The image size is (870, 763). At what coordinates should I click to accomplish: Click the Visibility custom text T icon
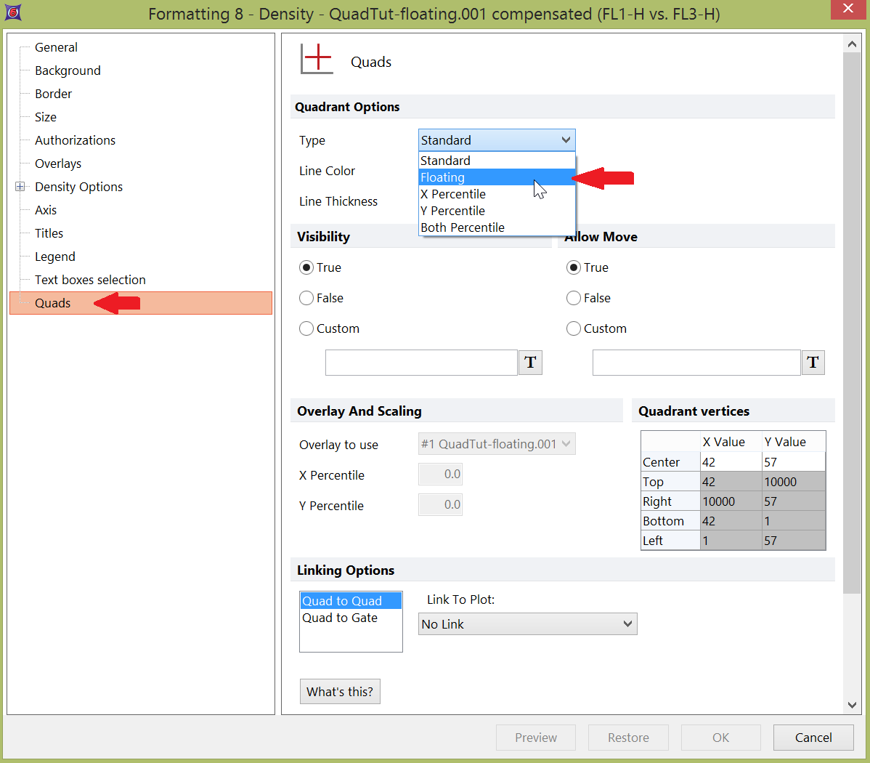(x=530, y=363)
